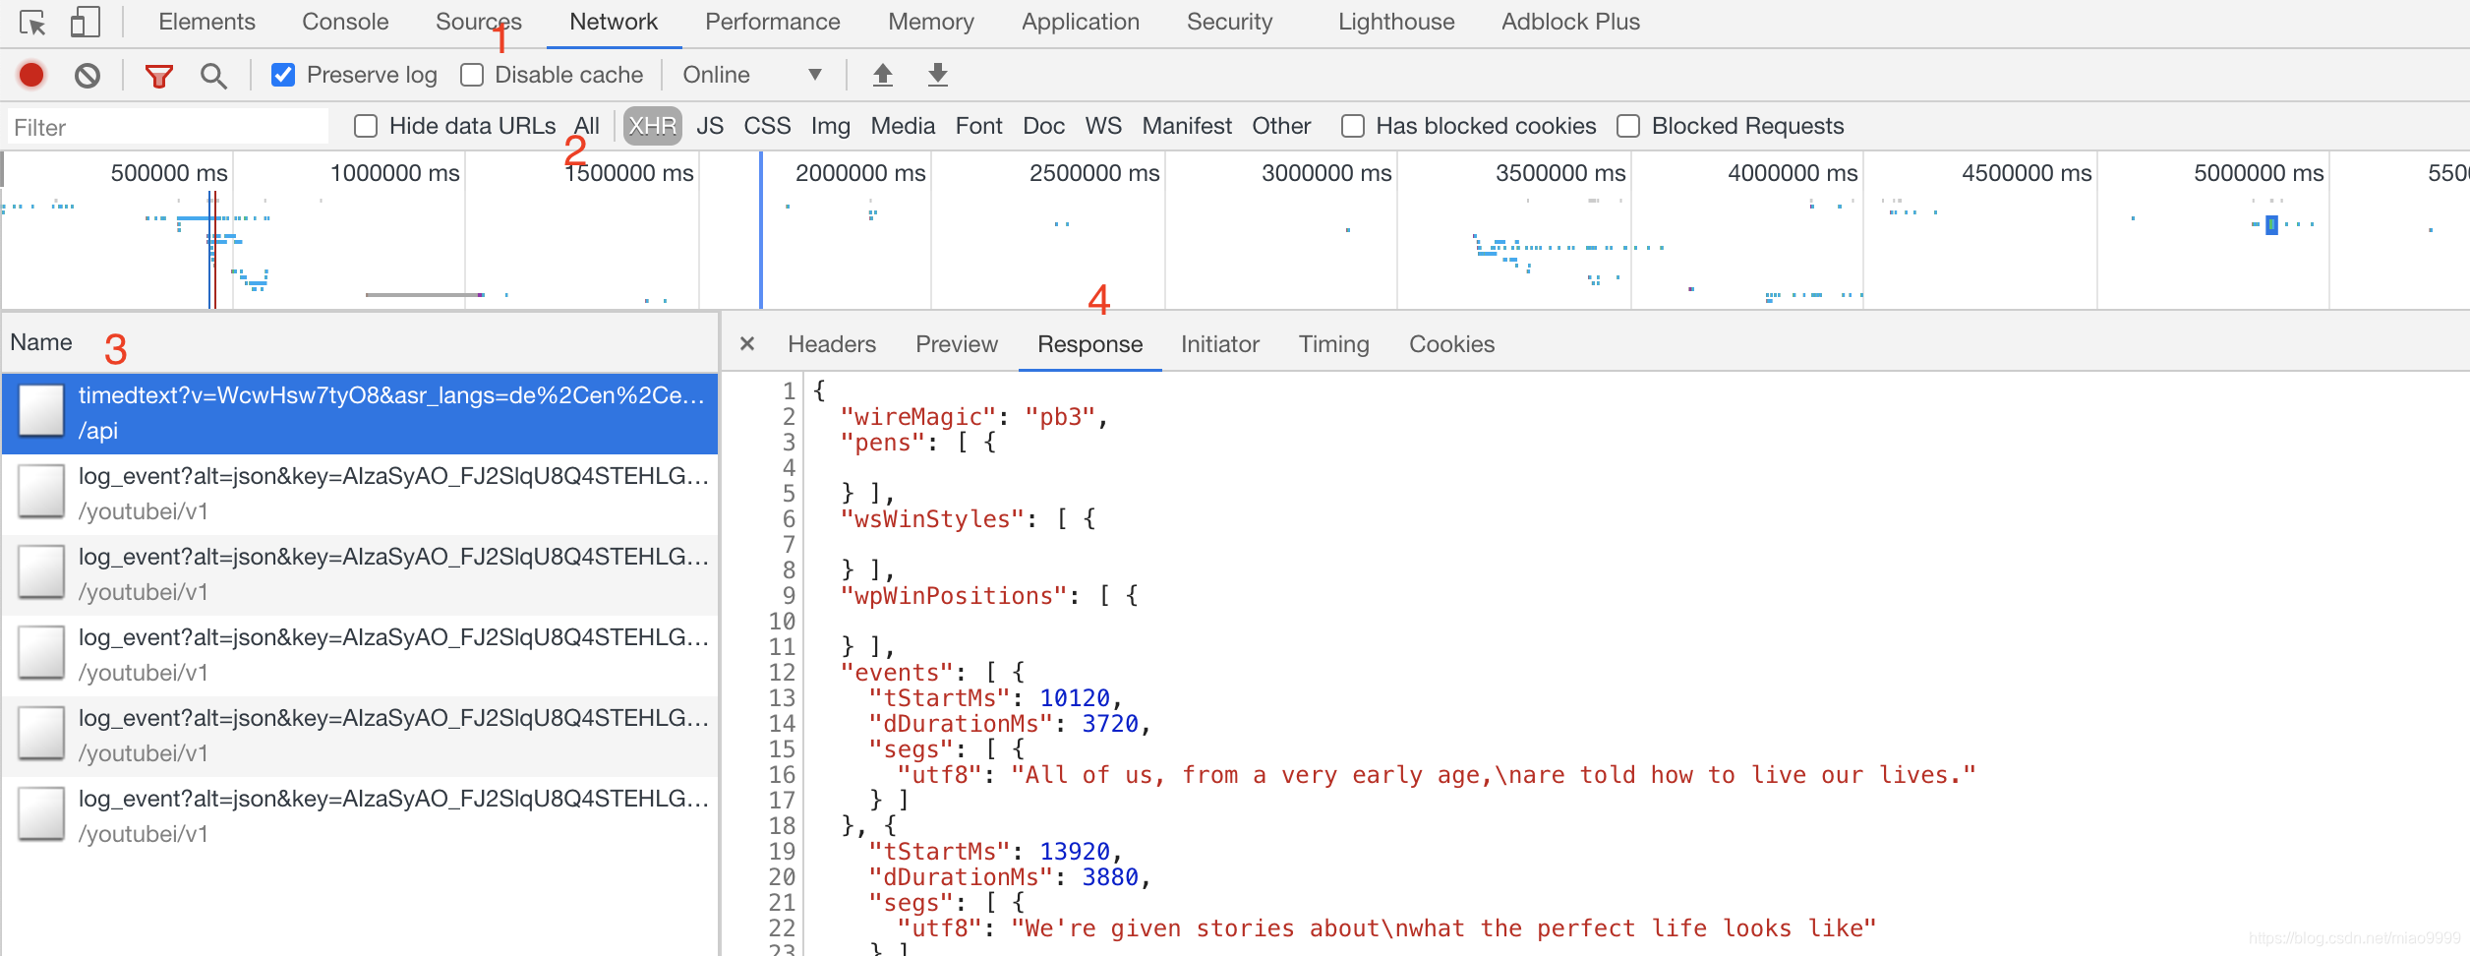2470x956 pixels.
Task: Click the 2000000 ms timeline label
Action: coord(860,173)
